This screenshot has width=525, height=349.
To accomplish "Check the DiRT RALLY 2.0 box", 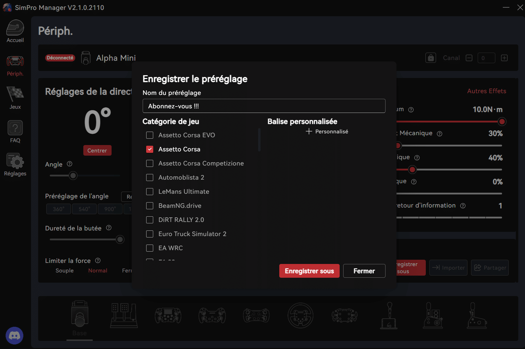I will [150, 220].
